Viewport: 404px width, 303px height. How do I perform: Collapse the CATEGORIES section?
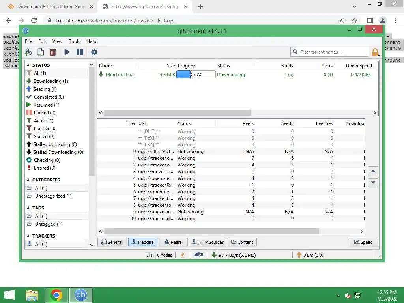point(28,180)
